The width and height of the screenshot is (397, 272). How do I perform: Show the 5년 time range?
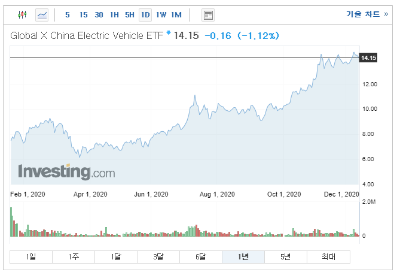tap(286, 257)
